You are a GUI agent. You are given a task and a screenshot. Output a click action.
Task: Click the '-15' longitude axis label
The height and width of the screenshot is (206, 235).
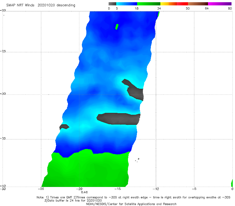pyautogui.click(x=117, y=189)
